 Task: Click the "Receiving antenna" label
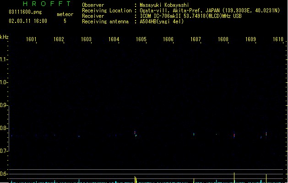pyautogui.click(x=105, y=22)
